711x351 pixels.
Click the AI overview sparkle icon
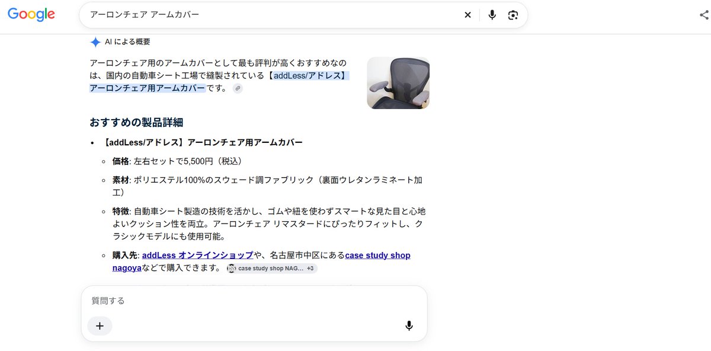click(x=95, y=42)
